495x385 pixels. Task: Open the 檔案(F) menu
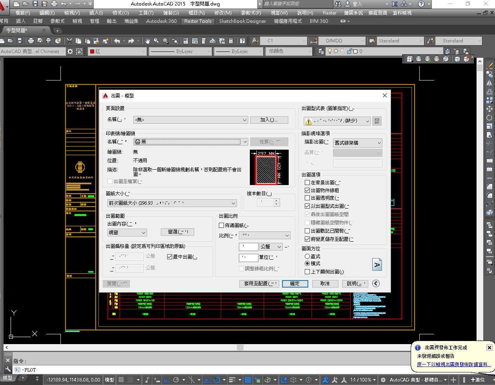click(22, 13)
